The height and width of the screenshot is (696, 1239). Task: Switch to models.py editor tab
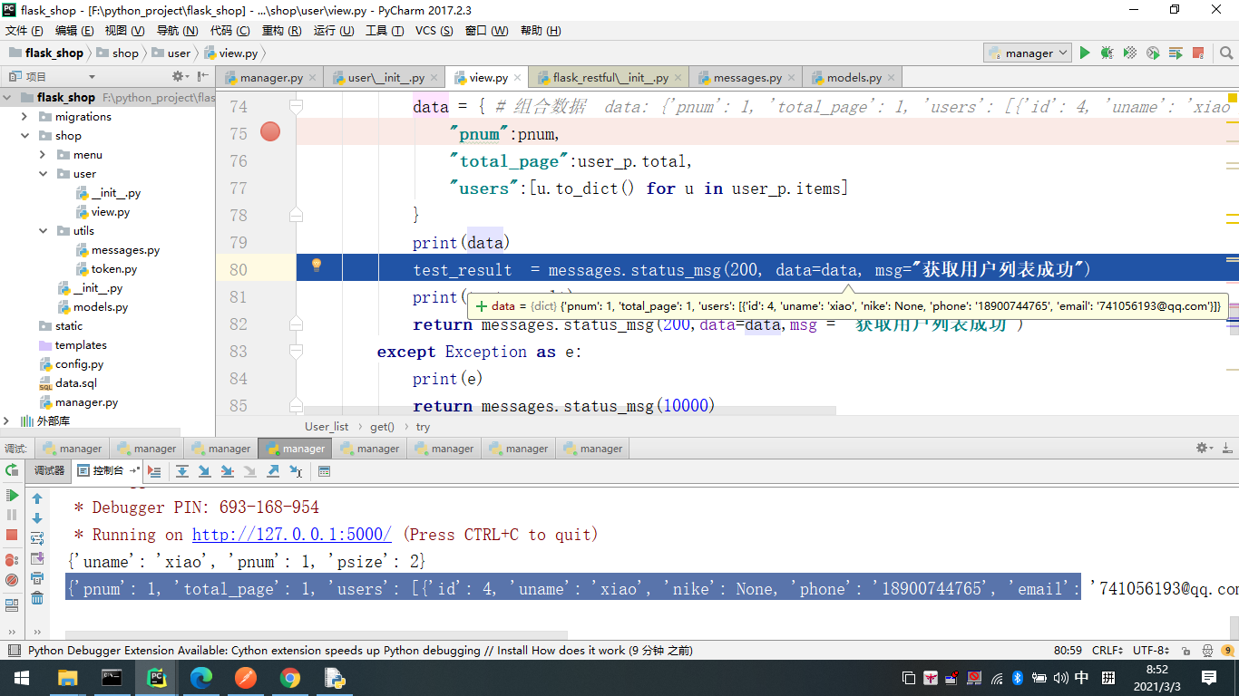854,78
